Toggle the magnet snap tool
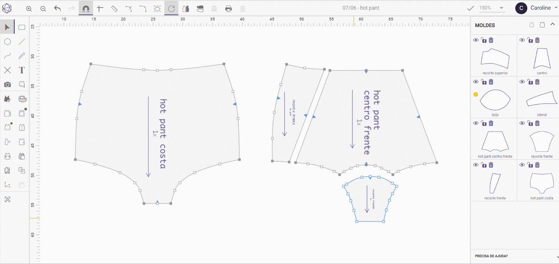The image size is (559, 264). coord(86,9)
